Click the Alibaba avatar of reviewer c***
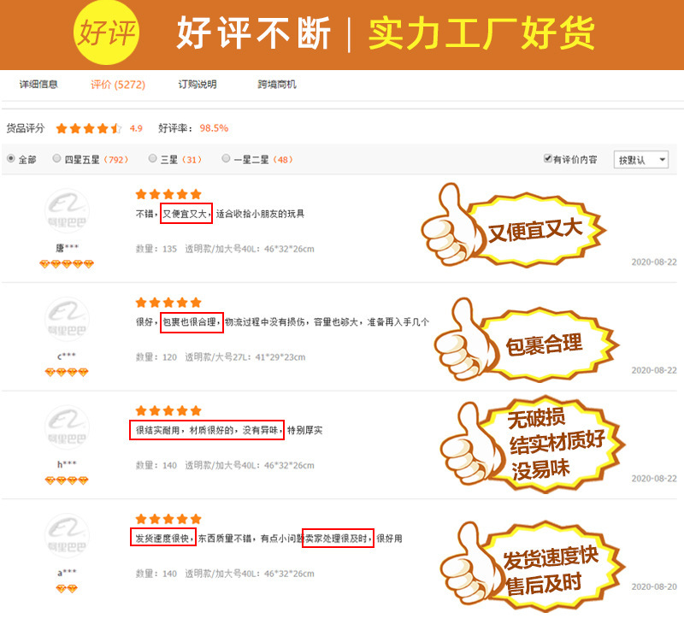Image resolution: width=684 pixels, height=642 pixels. [68, 318]
